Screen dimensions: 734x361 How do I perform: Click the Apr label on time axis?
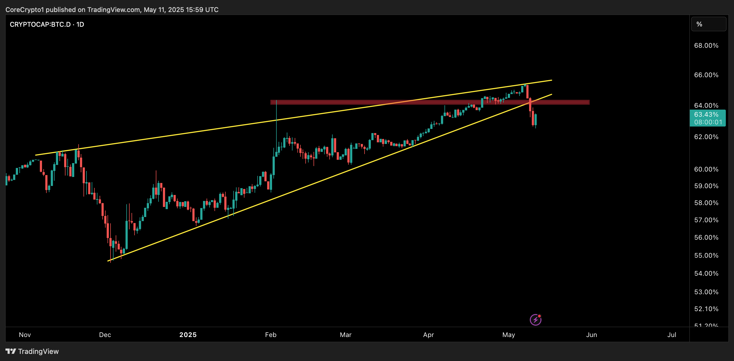(x=429, y=335)
